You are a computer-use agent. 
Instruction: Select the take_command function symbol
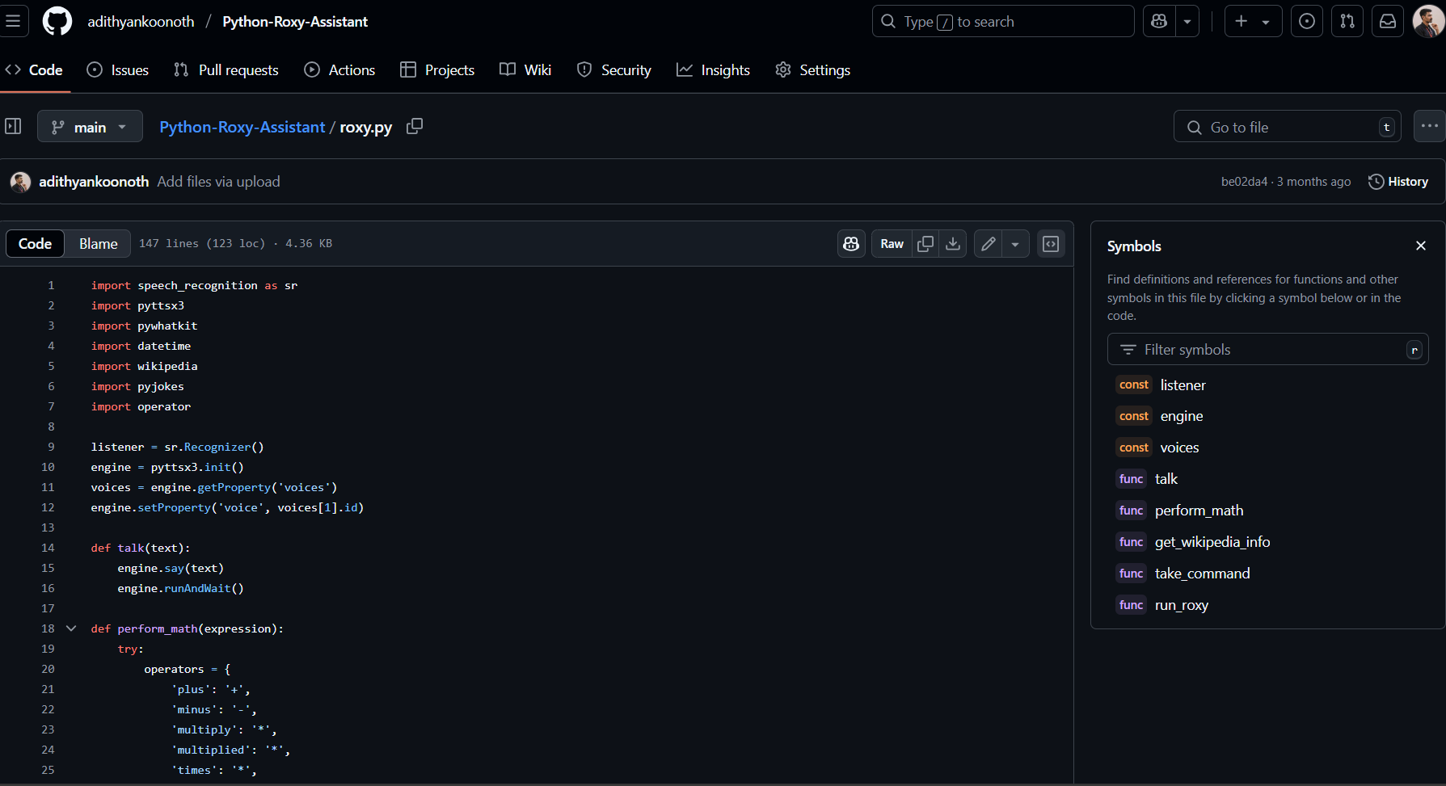click(x=1202, y=574)
